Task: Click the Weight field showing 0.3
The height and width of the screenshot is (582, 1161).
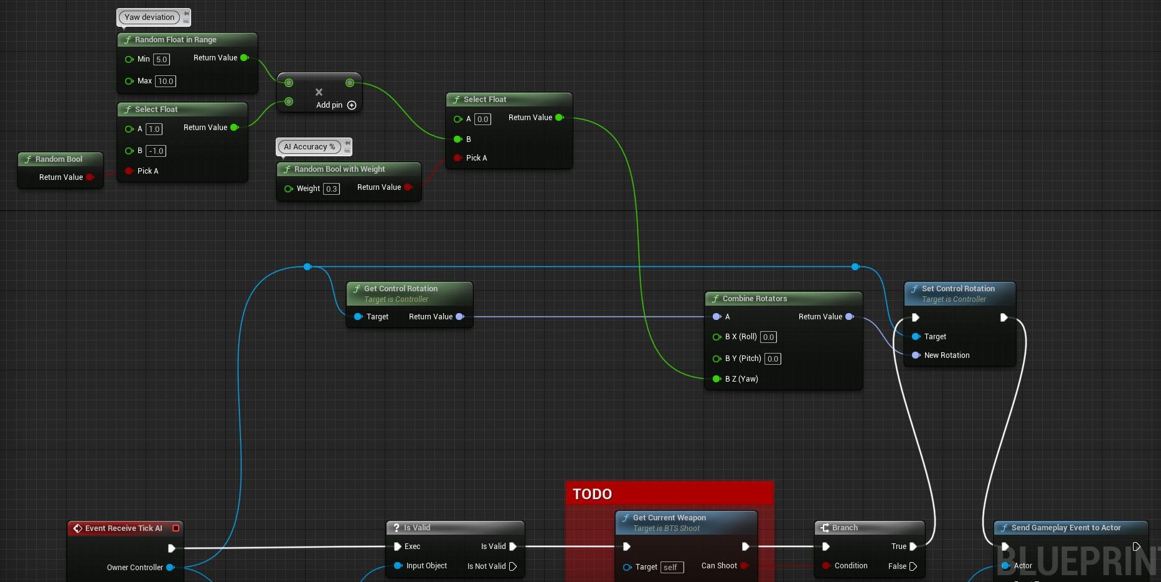Action: [331, 189]
